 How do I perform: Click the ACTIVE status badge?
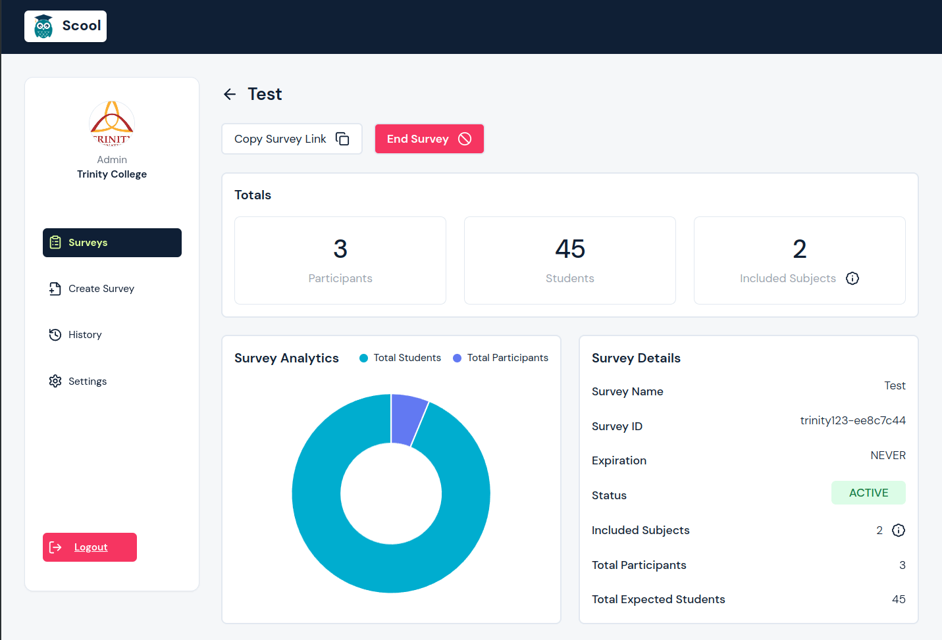click(868, 493)
